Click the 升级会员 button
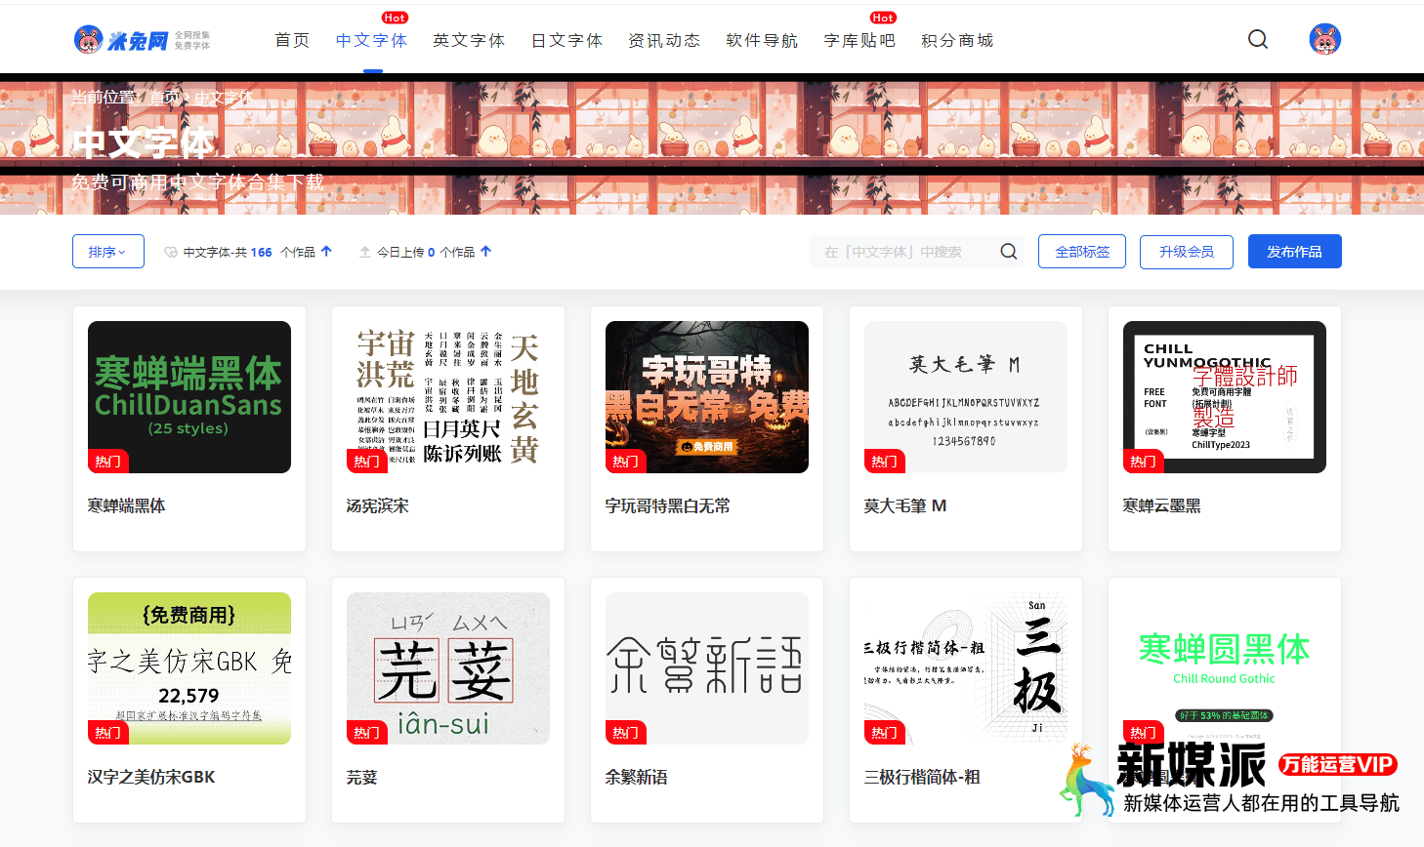The height and width of the screenshot is (847, 1424). click(x=1186, y=251)
